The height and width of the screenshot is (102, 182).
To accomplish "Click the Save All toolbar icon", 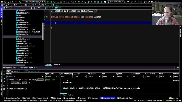I will click(x=5, y=2).
